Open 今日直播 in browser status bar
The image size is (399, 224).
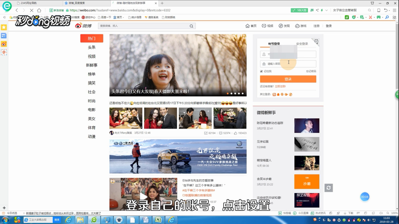301,213
